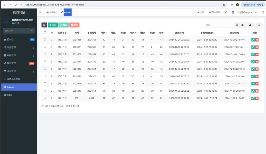The height and width of the screenshot is (154, 266).
Task: Check the checkbox for row Id 6
Action: click(45, 61)
